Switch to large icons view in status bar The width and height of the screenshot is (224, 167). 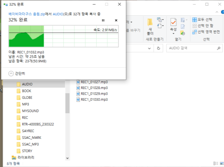tap(222, 163)
